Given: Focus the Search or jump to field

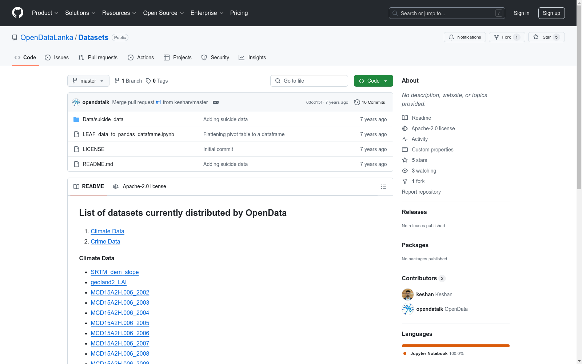Looking at the screenshot, I should 447,13.
